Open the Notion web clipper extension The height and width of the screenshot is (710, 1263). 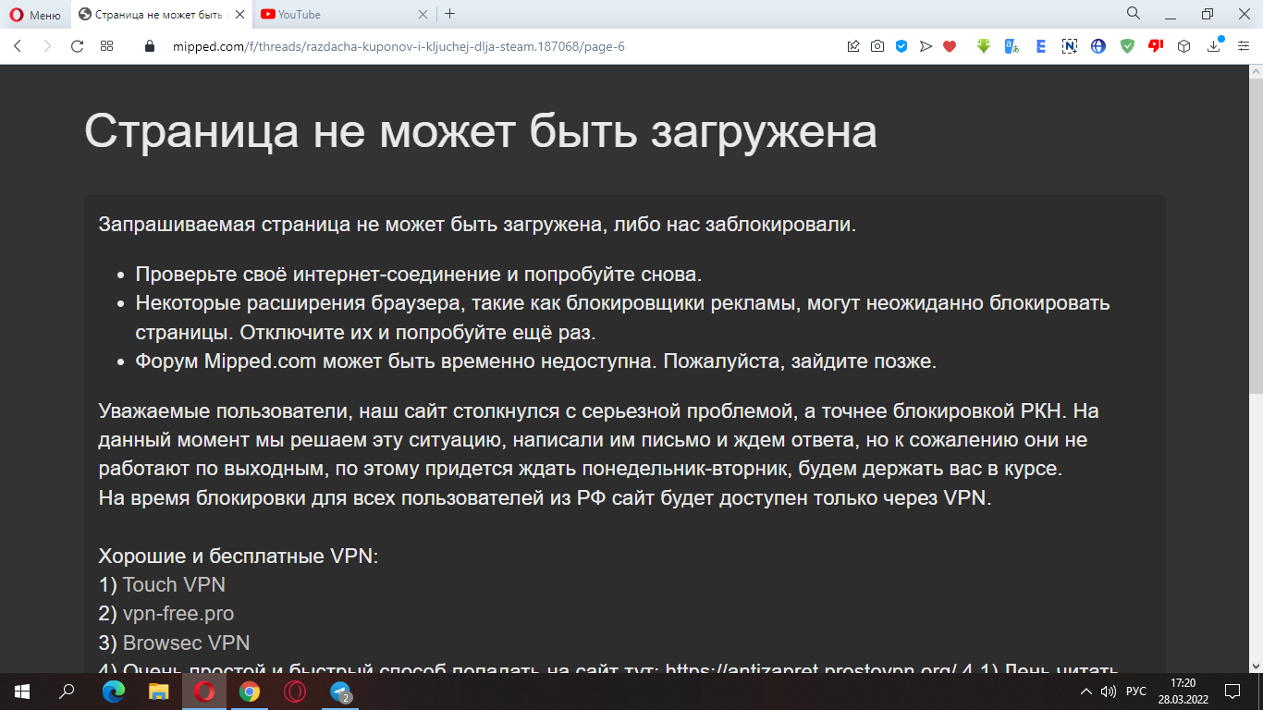[x=1070, y=46]
